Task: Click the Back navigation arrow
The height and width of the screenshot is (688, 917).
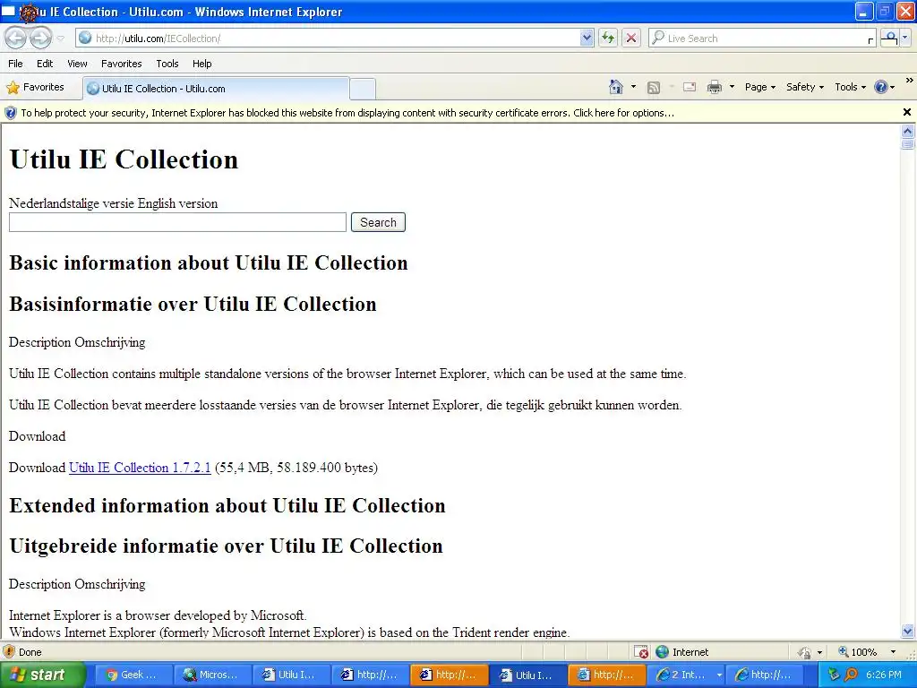Action: [16, 39]
